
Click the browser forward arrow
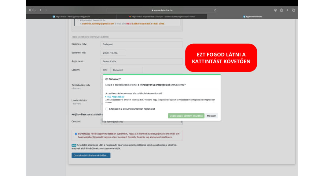(x=46, y=10)
